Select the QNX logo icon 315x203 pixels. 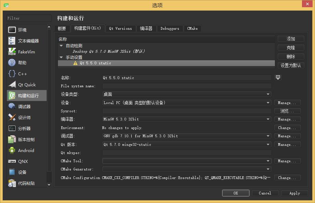tap(12, 161)
